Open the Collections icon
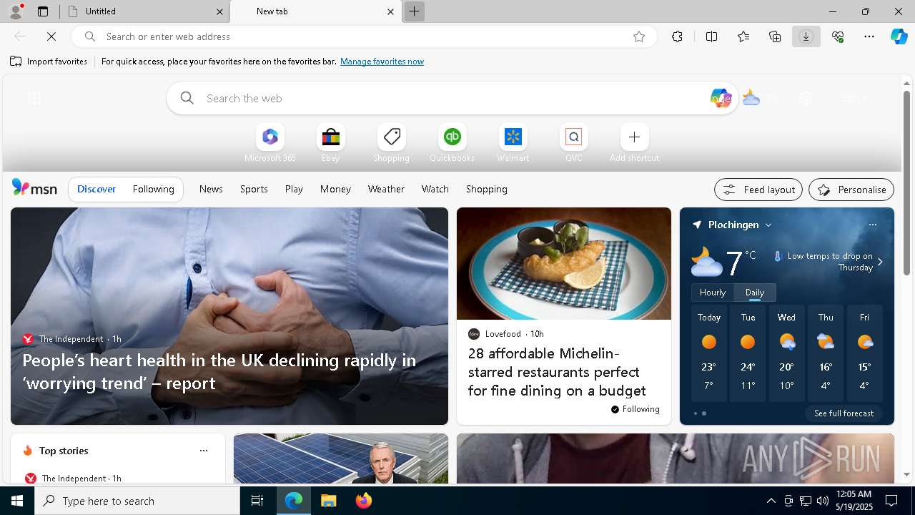 [775, 36]
